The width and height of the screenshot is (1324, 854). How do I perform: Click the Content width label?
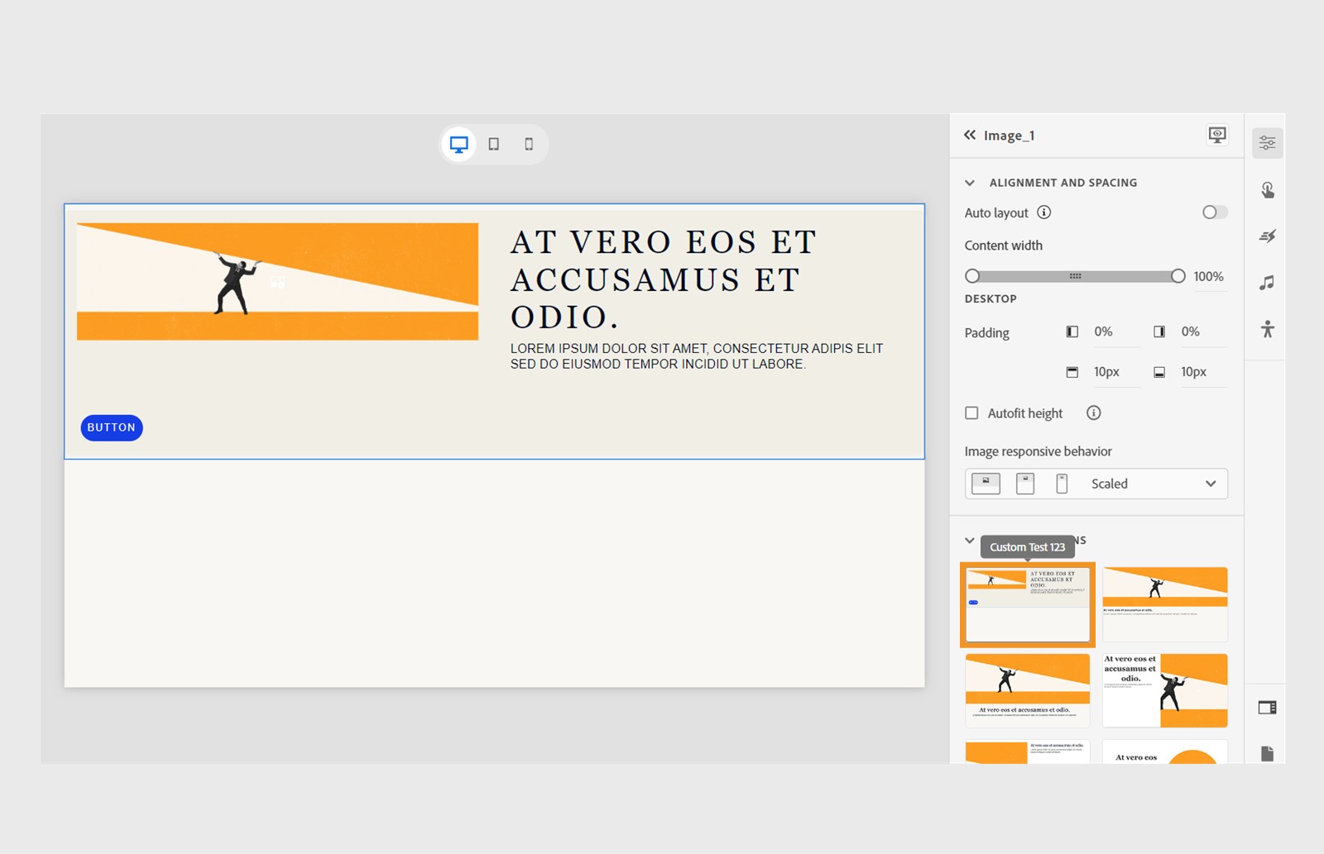pos(1003,246)
